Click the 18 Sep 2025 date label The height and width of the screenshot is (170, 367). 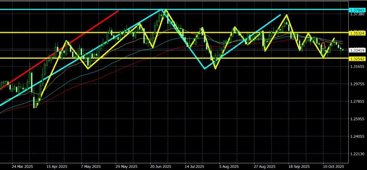(x=299, y=166)
